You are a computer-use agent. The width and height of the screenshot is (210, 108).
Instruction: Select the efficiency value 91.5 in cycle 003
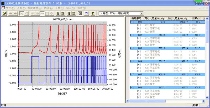(197, 48)
